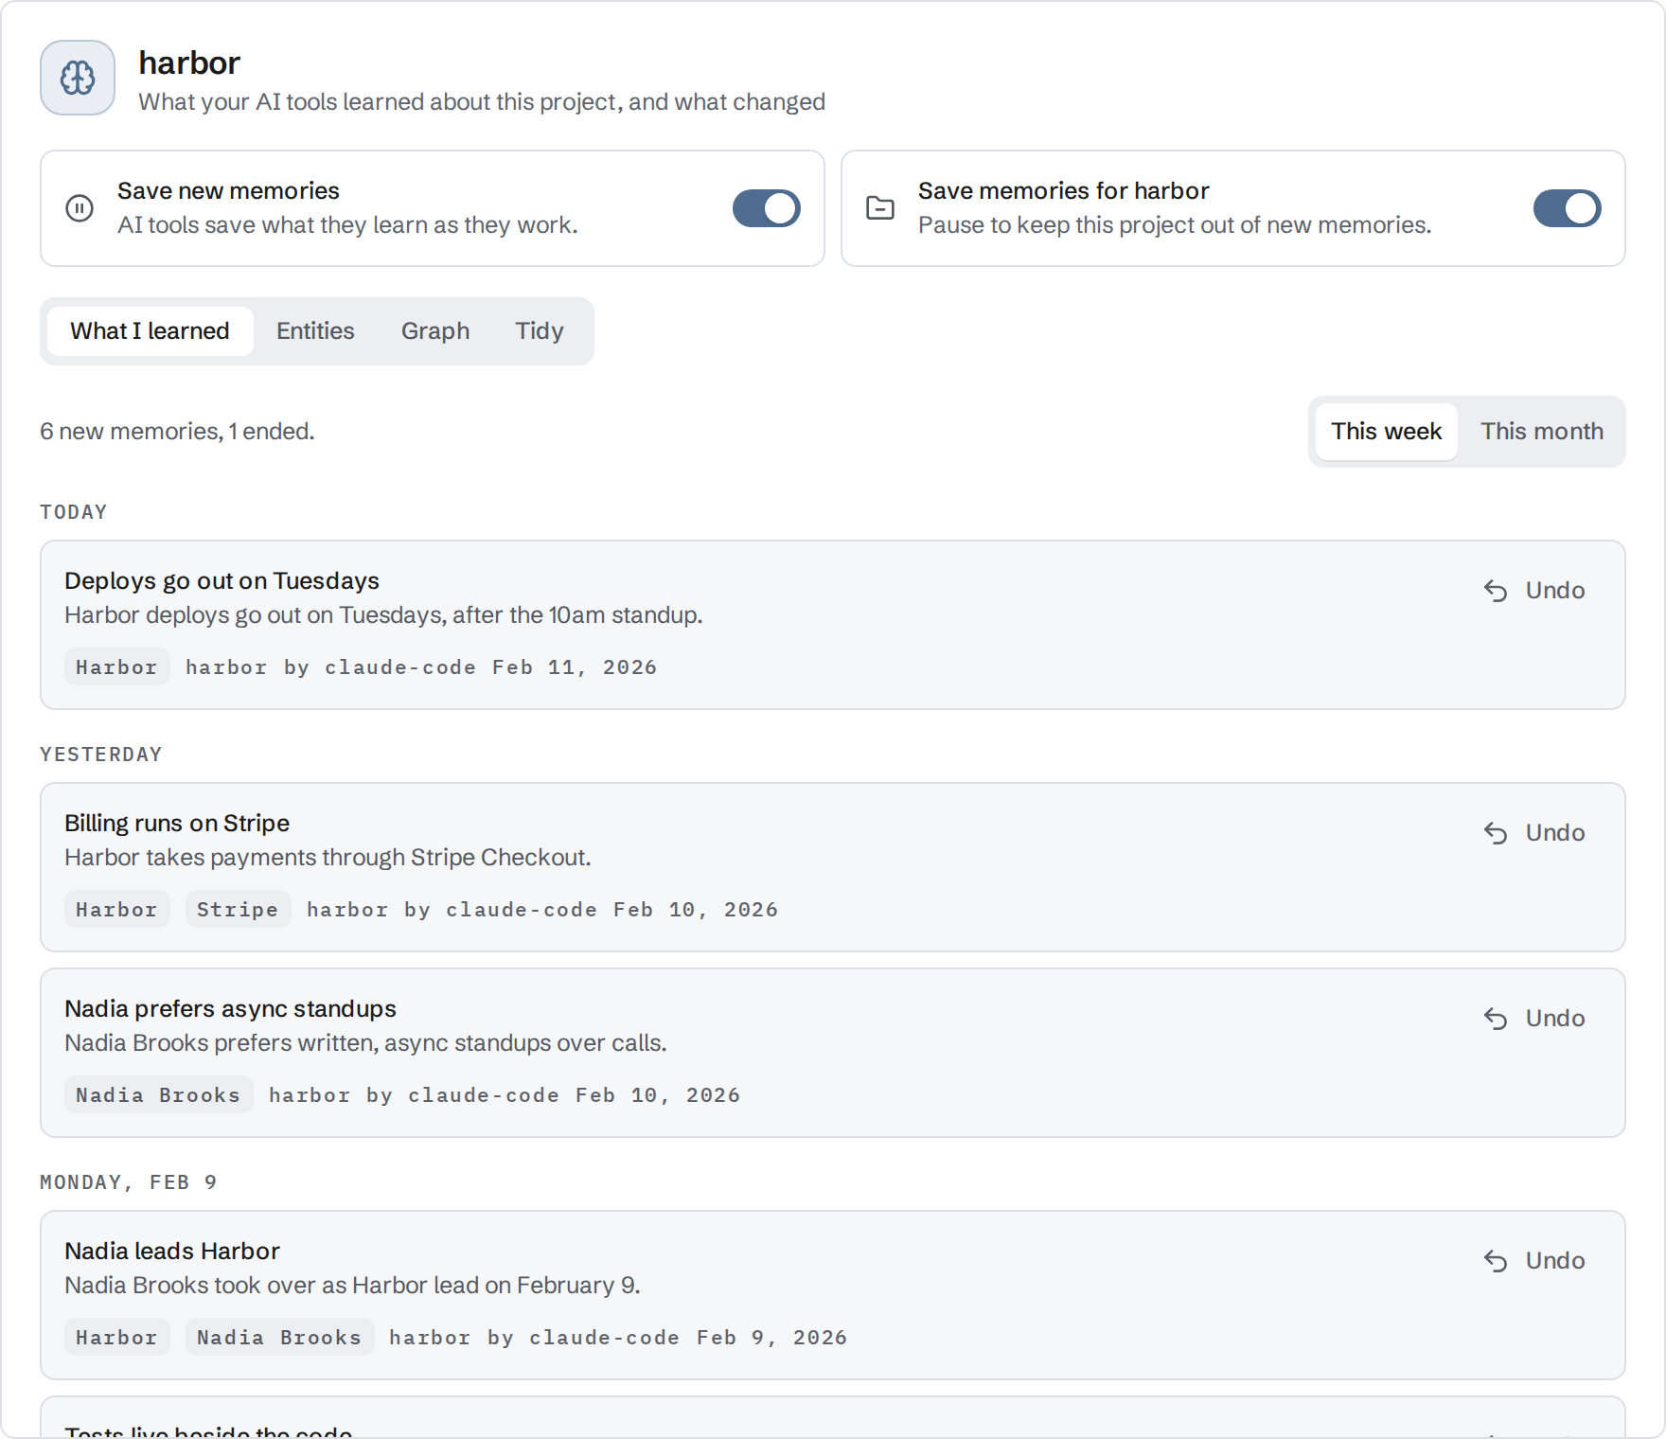1666x1439 pixels.
Task: Click the Nadia leads Harbor title
Action: [172, 1251]
